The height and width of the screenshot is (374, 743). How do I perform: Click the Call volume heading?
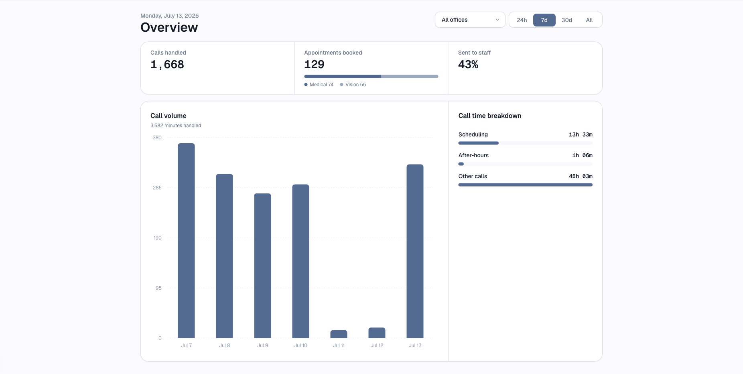[168, 116]
